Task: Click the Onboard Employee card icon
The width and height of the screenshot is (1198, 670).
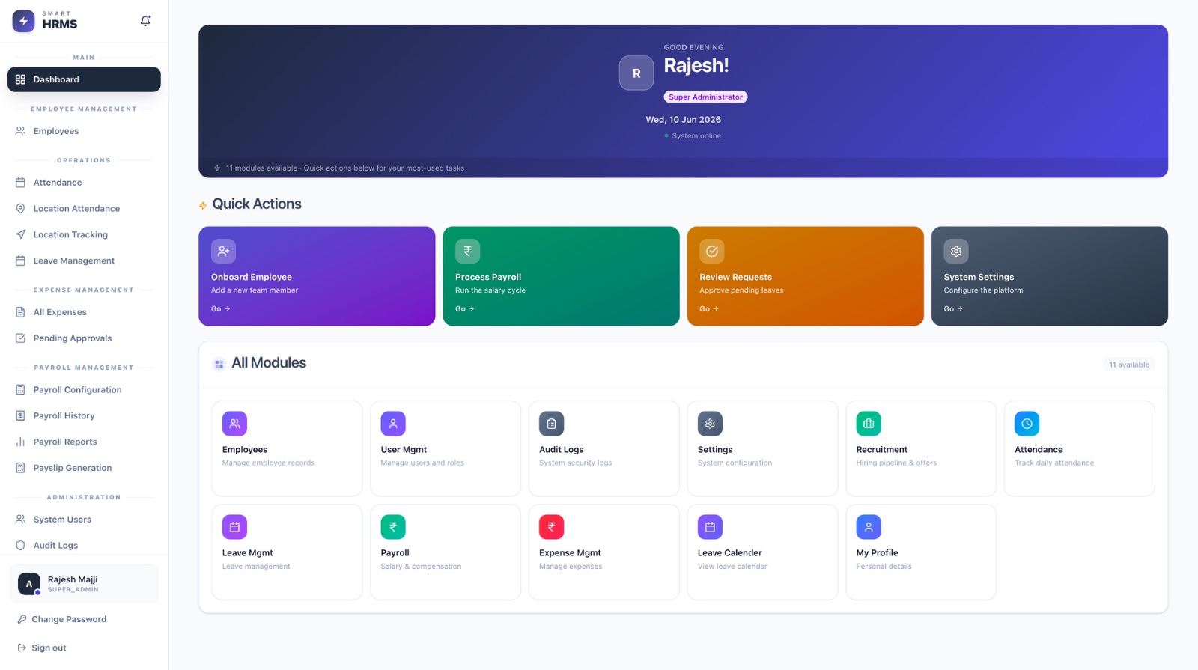Action: [x=223, y=252]
